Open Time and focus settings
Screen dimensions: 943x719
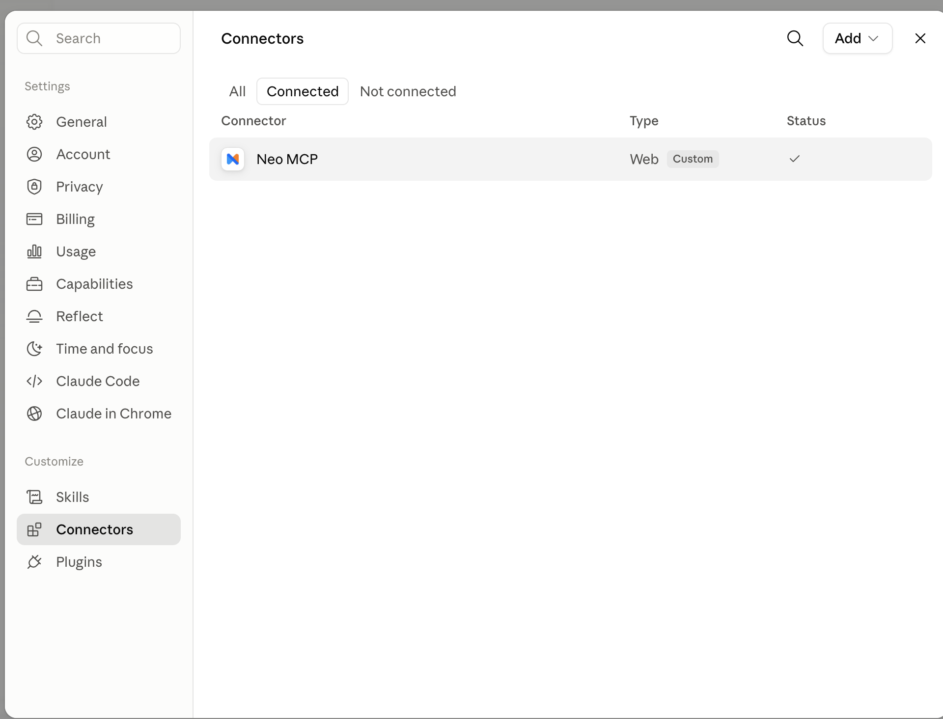[99, 349]
